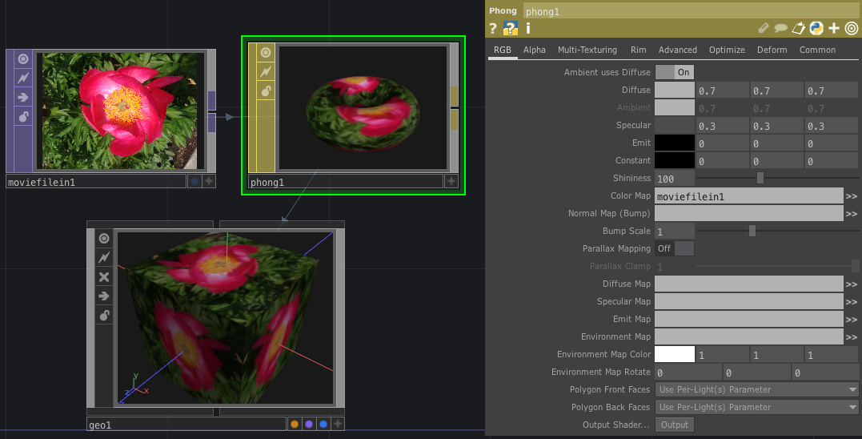Screen dimensions: 862x439
Task: Click the Shininess value field 100
Action: pos(675,178)
